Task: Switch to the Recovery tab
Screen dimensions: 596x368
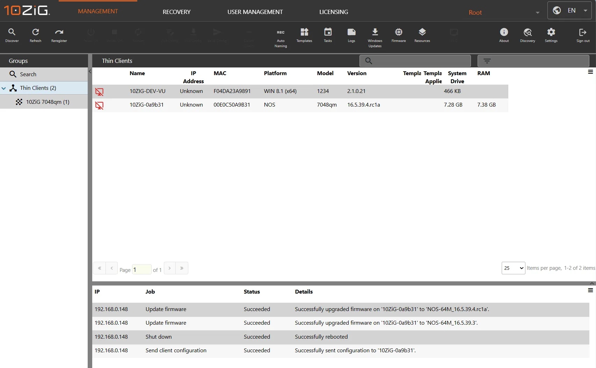Action: coord(176,12)
